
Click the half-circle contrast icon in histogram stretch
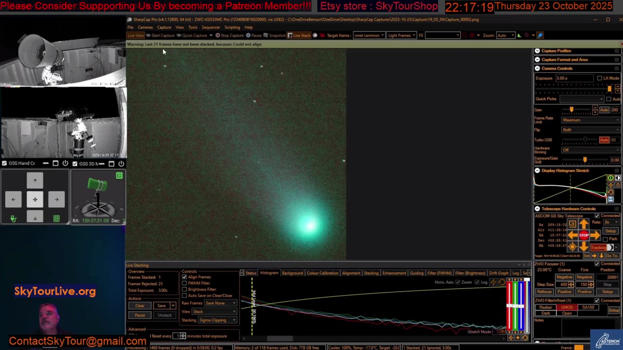618,178
